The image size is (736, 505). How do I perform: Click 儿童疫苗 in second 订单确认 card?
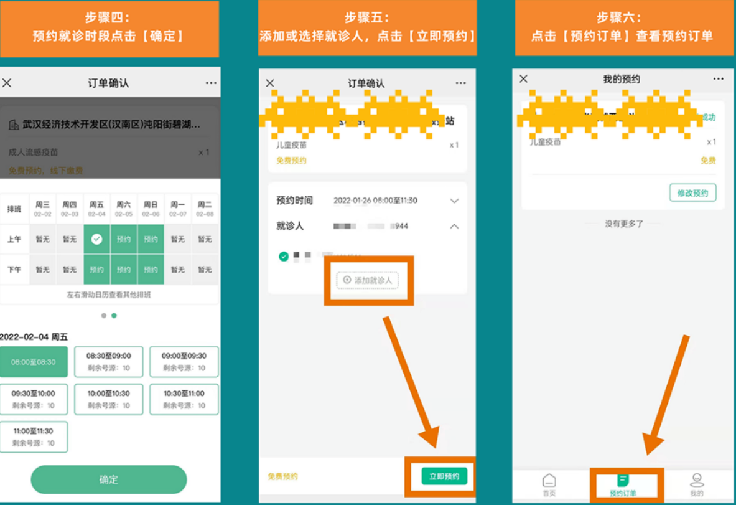tap(291, 145)
